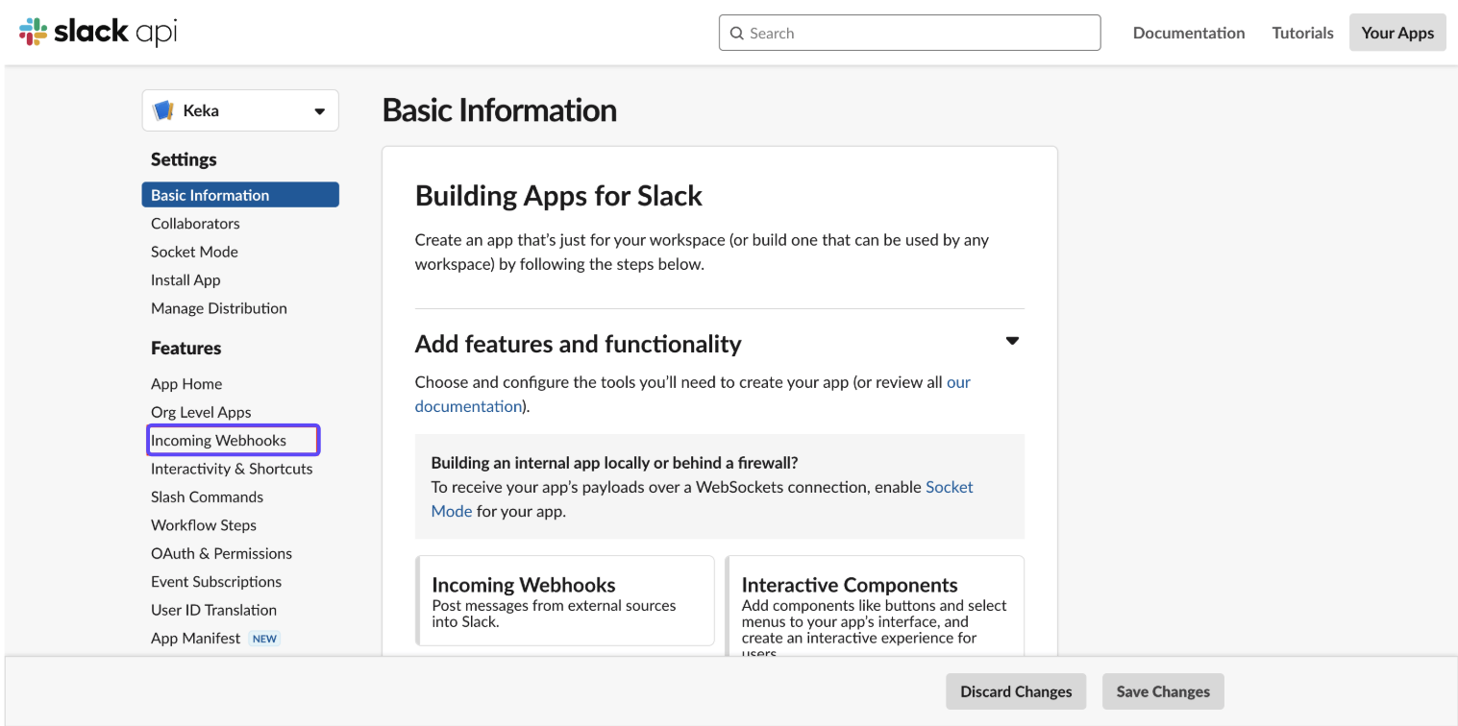Click the Keka app icon
This screenshot has height=726, width=1458.
click(163, 110)
